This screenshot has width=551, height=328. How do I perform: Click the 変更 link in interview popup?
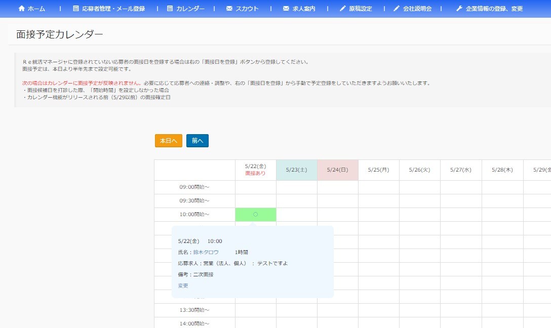coord(183,285)
